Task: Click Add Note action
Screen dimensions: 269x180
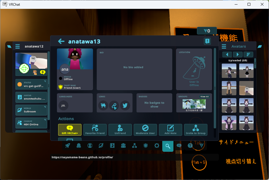Action: (171, 130)
